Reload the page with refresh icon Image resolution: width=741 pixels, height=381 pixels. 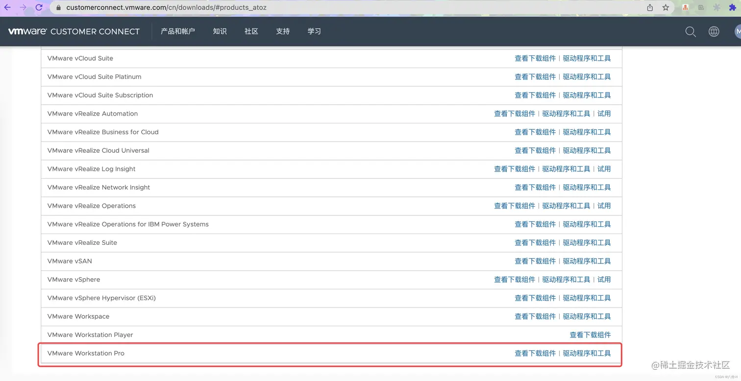click(x=39, y=7)
